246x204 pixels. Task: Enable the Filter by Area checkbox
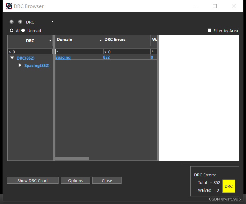click(x=209, y=31)
